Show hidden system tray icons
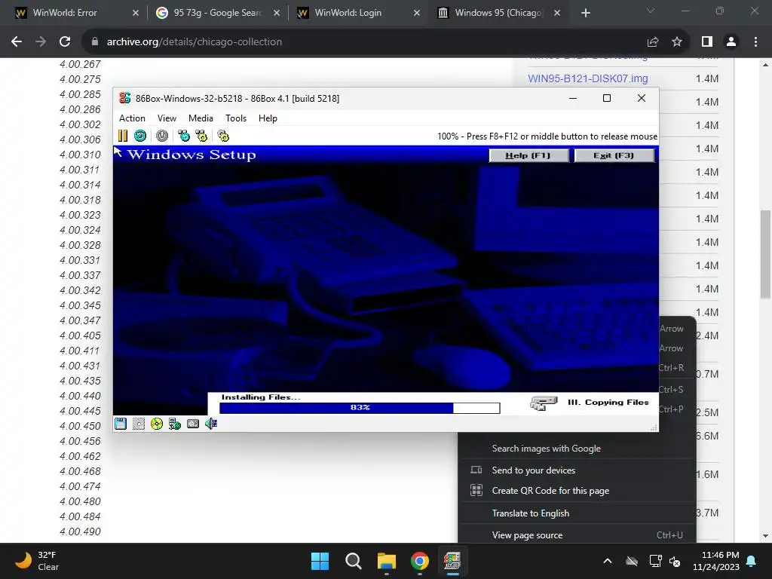 pyautogui.click(x=608, y=561)
